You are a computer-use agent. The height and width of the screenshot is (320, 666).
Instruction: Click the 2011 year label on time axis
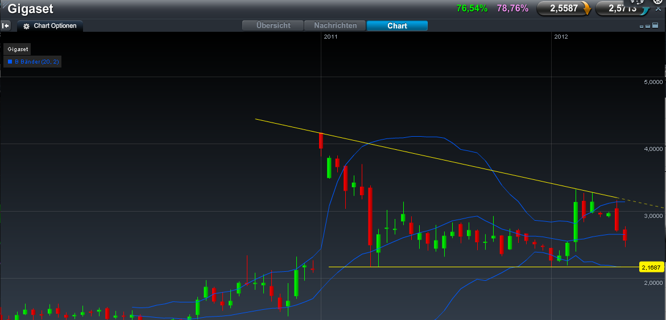click(x=330, y=37)
